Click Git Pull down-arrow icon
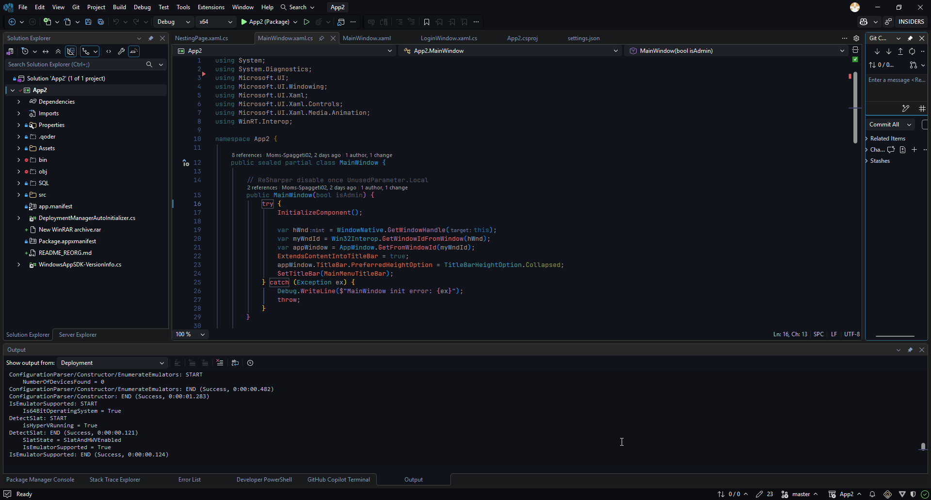This screenshot has width=931, height=500. tap(889, 51)
